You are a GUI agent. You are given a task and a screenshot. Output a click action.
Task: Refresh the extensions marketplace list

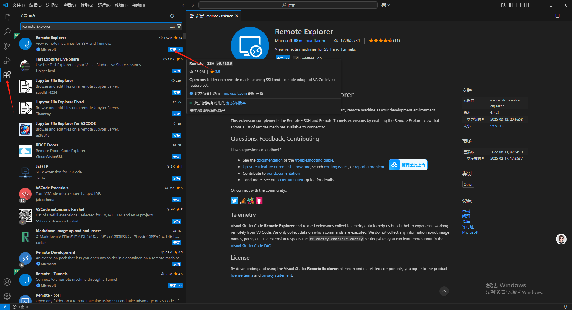[172, 16]
